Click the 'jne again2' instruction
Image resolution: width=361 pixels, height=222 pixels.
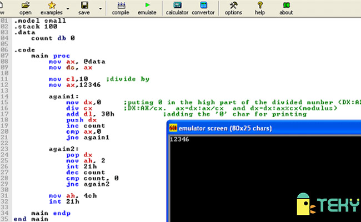(x=88, y=184)
